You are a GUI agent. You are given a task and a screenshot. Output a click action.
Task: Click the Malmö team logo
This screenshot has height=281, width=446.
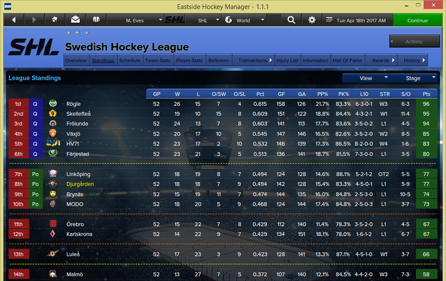tap(53, 274)
